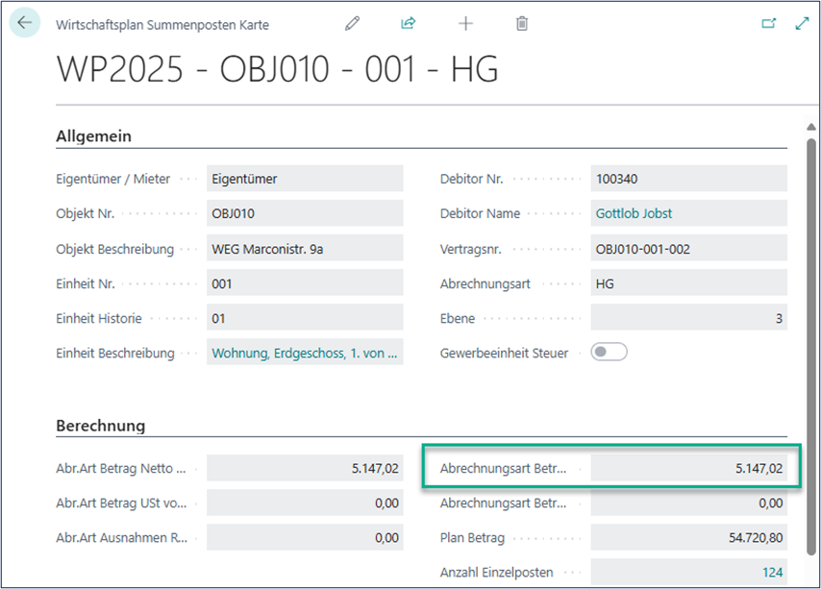
Task: Click the highlighted Abrechnungsart Betrag 5.147,02 field
Action: coord(688,469)
